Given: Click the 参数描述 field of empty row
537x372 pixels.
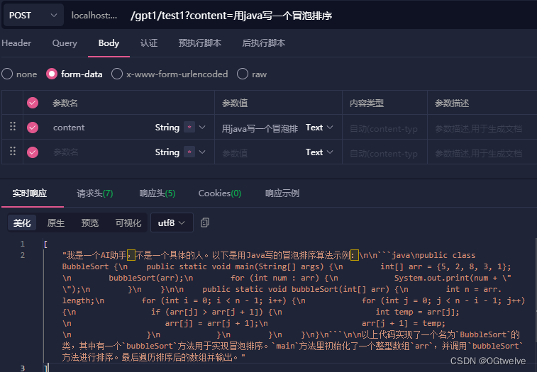Looking at the screenshot, I should point(480,153).
